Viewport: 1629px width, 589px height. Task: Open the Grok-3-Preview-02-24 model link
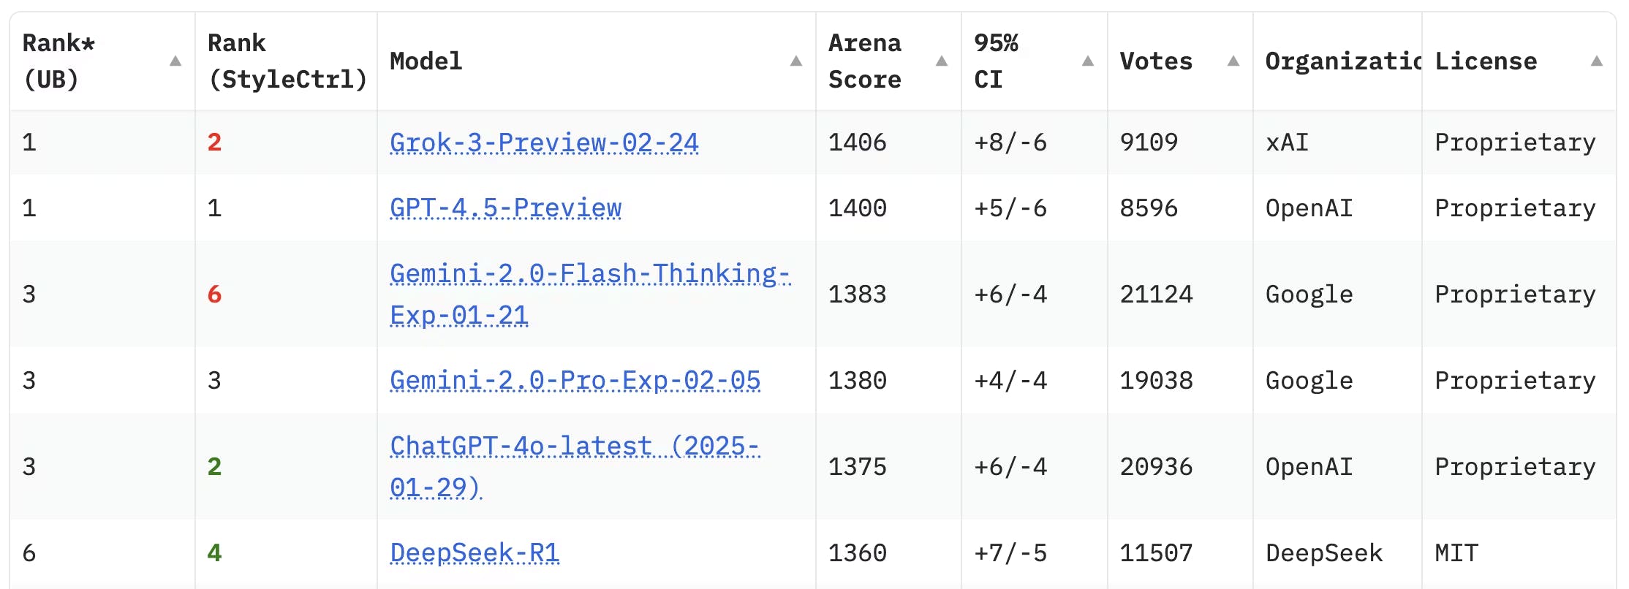[543, 142]
